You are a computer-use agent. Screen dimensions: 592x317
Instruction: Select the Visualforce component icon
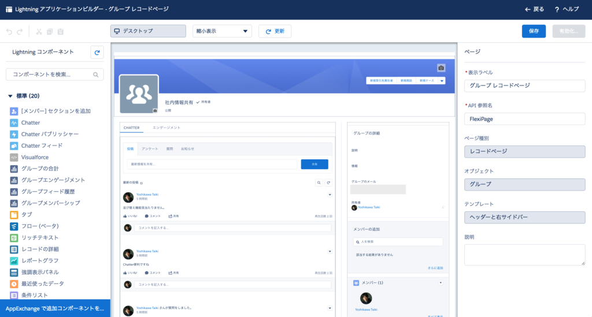(14, 157)
